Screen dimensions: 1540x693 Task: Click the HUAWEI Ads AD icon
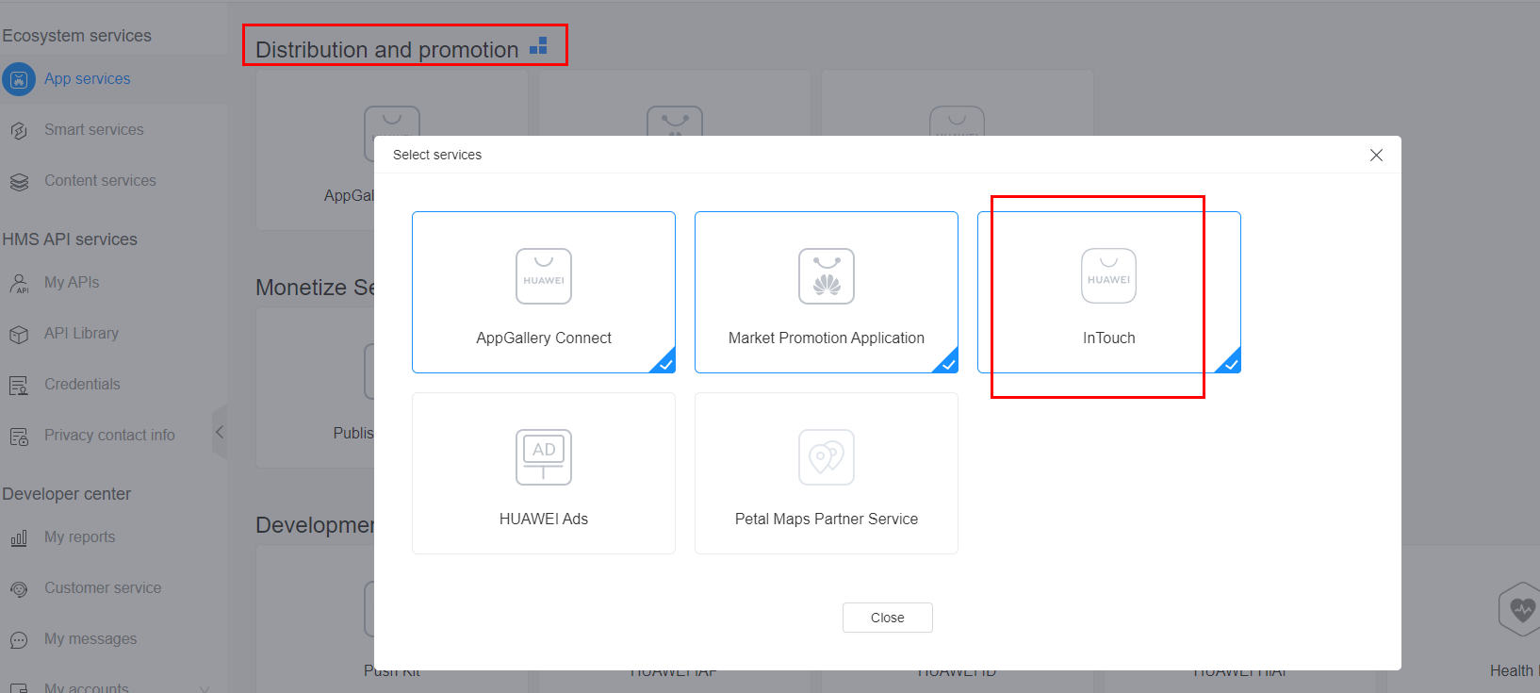tap(544, 457)
